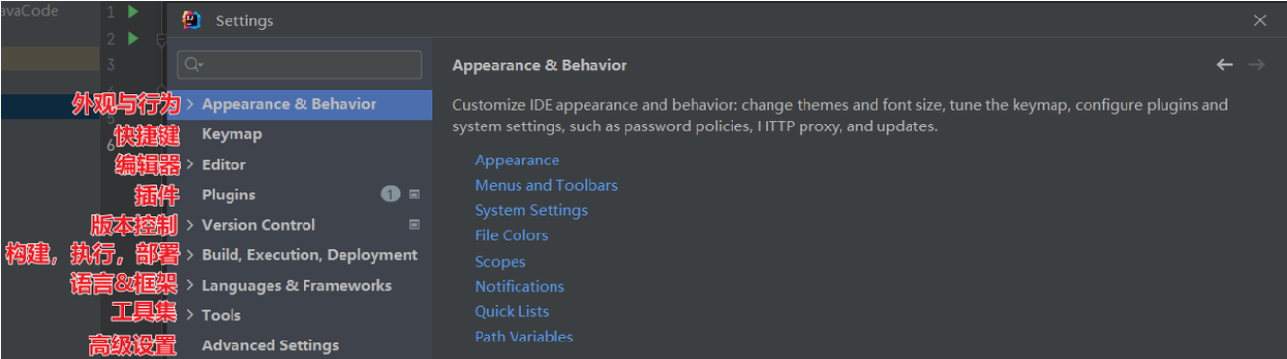Open the Menus and Toolbars link

click(x=546, y=185)
